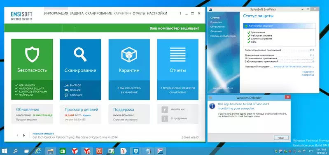Viewport: 329px width, 155px height.
Task: Open the Windows Store taskbar icon
Action: tap(63, 151)
